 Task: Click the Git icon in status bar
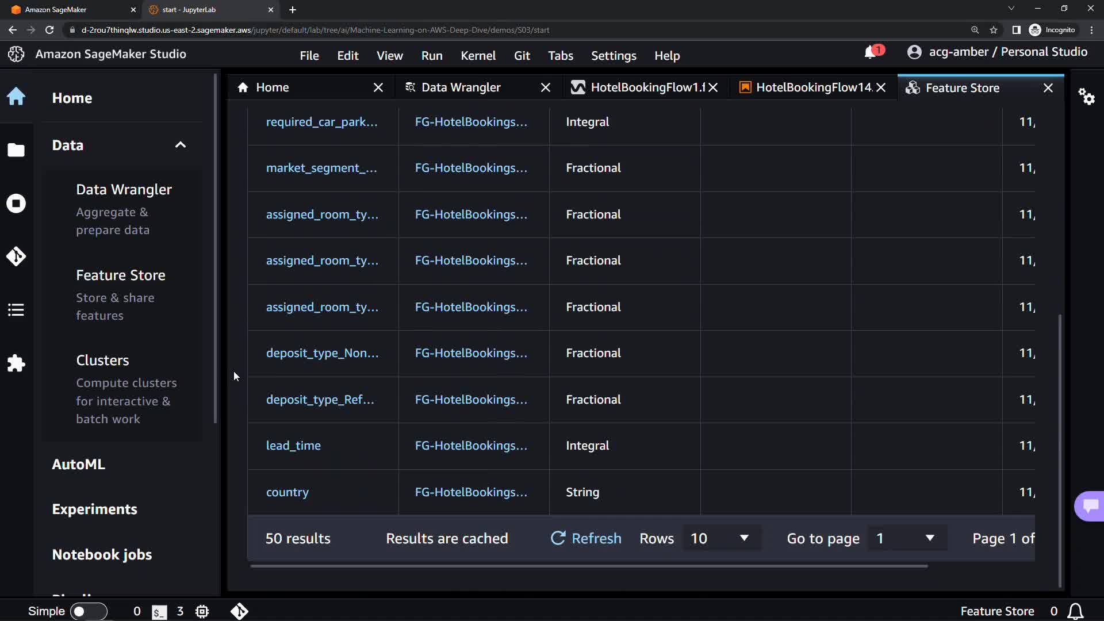point(239,611)
